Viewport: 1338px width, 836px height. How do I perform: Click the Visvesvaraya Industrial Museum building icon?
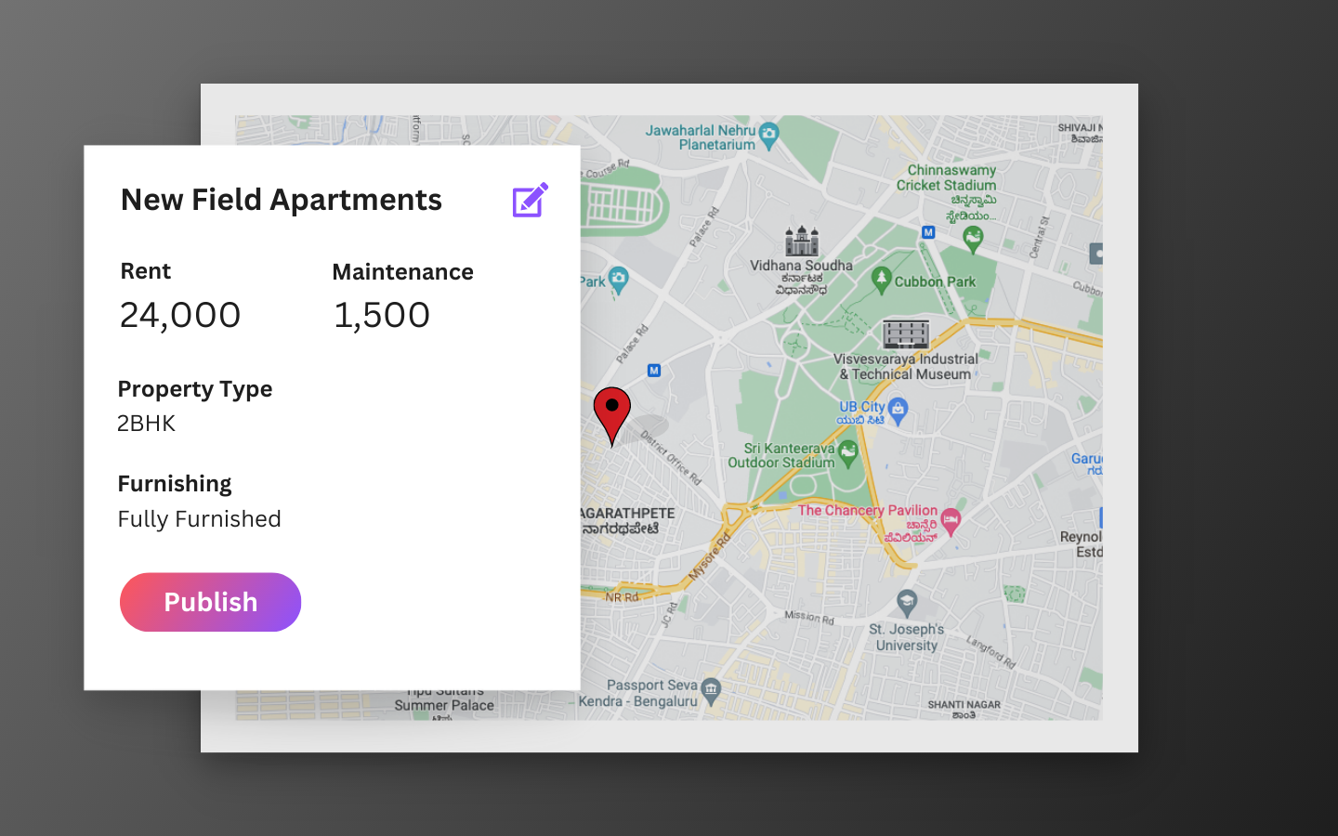pyautogui.click(x=906, y=333)
